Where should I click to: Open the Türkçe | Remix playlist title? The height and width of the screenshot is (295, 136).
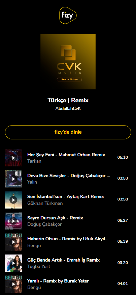[x=68, y=100]
